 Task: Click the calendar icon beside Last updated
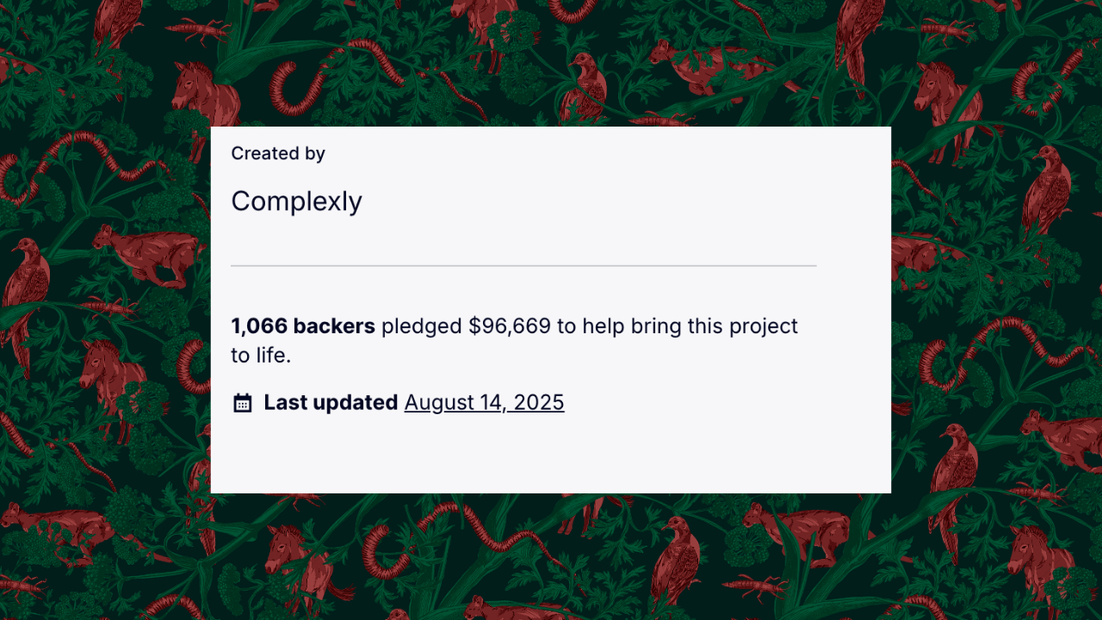coord(243,403)
